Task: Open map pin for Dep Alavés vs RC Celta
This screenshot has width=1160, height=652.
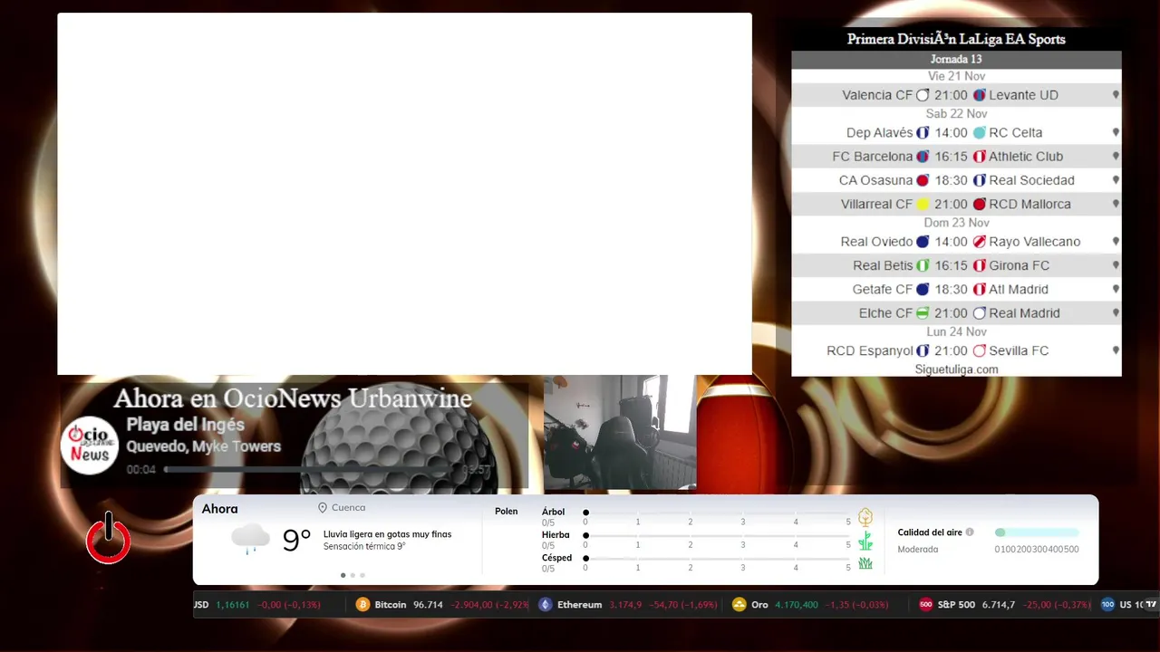Action: [1116, 132]
